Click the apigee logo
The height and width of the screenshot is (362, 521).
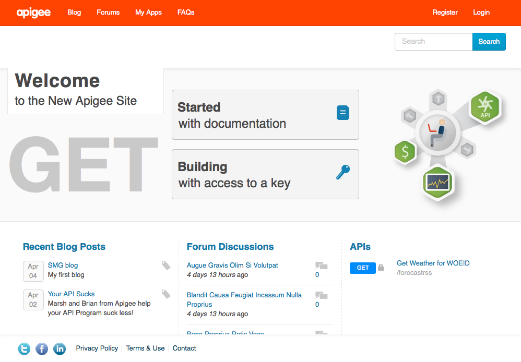[33, 13]
